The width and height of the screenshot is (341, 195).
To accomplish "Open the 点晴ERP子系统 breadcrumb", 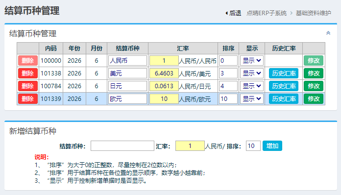I will coord(267,13).
